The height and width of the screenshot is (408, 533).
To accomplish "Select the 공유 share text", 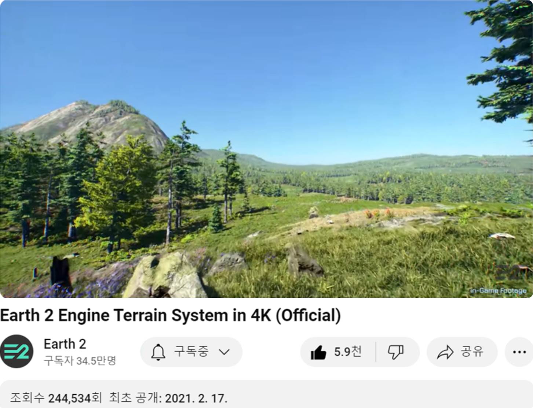I will (472, 352).
